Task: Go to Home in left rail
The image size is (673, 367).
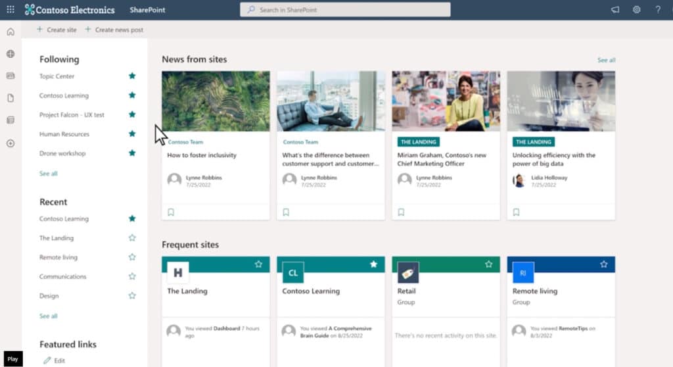Action: (x=11, y=32)
